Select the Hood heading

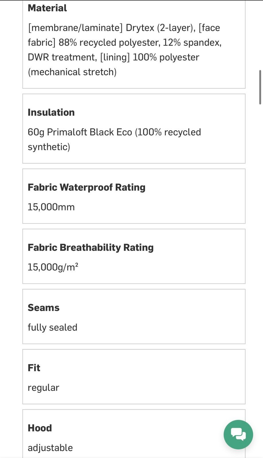click(40, 428)
